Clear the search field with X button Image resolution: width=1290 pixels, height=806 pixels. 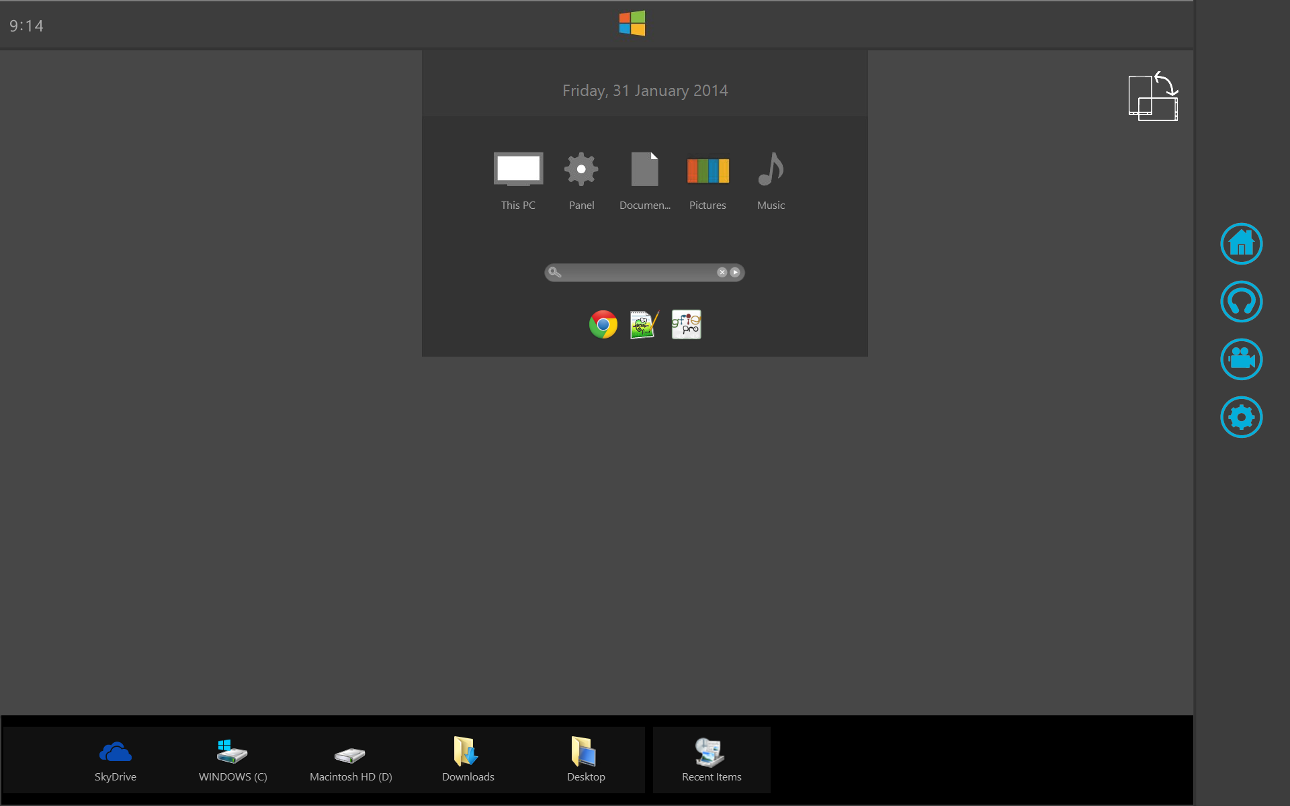tap(722, 273)
